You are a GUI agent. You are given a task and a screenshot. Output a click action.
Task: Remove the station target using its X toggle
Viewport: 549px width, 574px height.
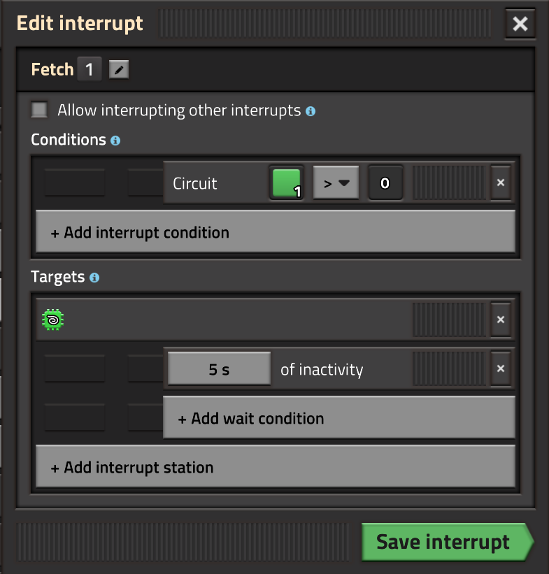tap(501, 320)
